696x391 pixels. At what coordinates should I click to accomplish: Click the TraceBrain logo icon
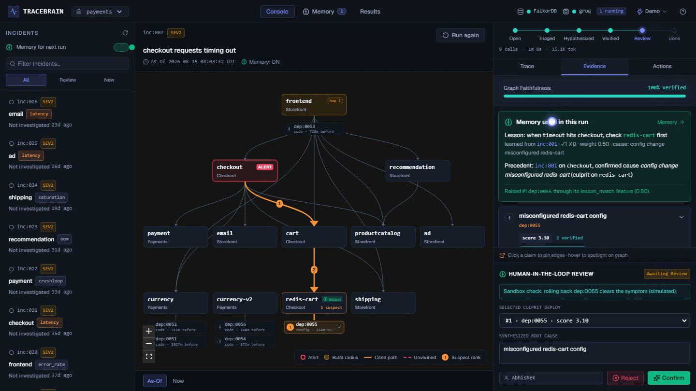pos(14,11)
